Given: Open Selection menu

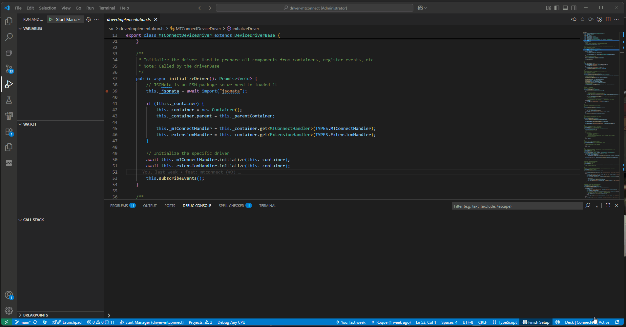Looking at the screenshot, I should pos(48,8).
